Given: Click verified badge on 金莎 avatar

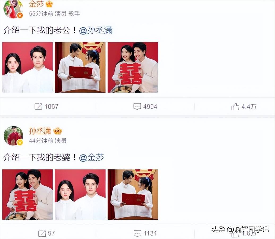Looking at the screenshot, I should pos(20,15).
